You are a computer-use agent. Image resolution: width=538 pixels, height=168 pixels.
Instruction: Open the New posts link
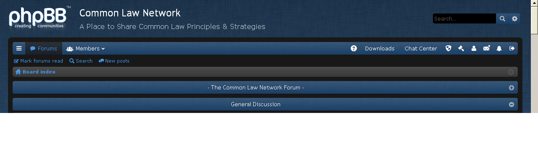tap(114, 61)
